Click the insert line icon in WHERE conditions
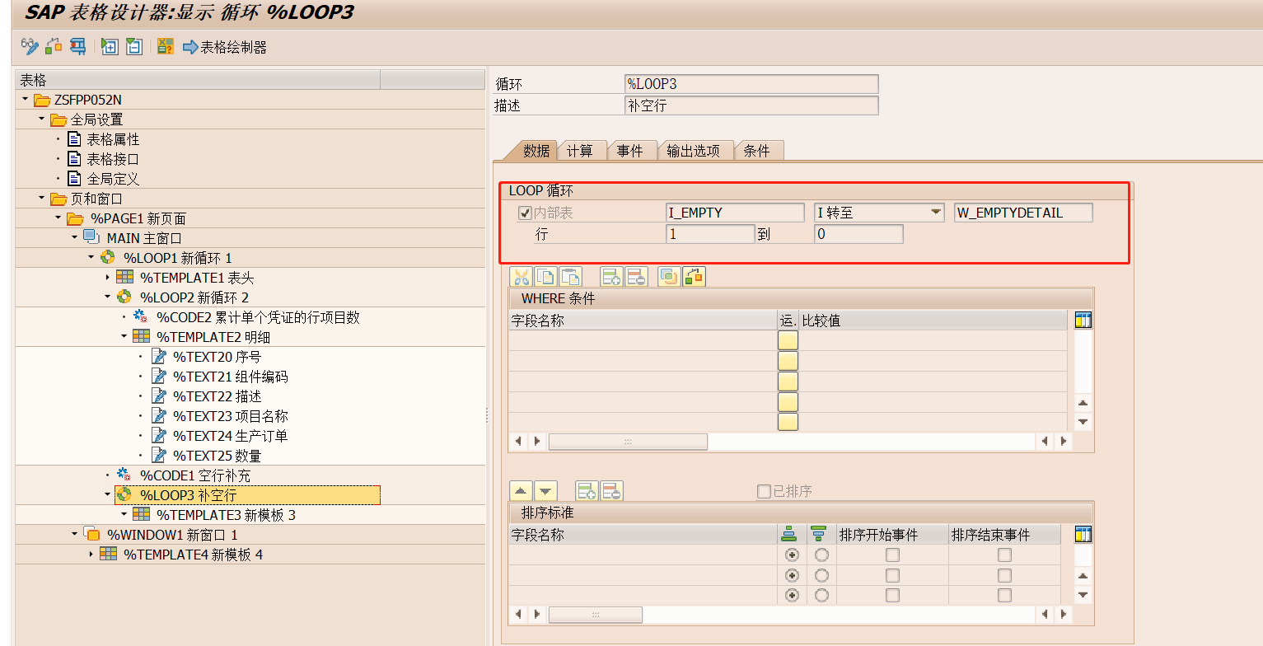1263x646 pixels. [x=612, y=276]
